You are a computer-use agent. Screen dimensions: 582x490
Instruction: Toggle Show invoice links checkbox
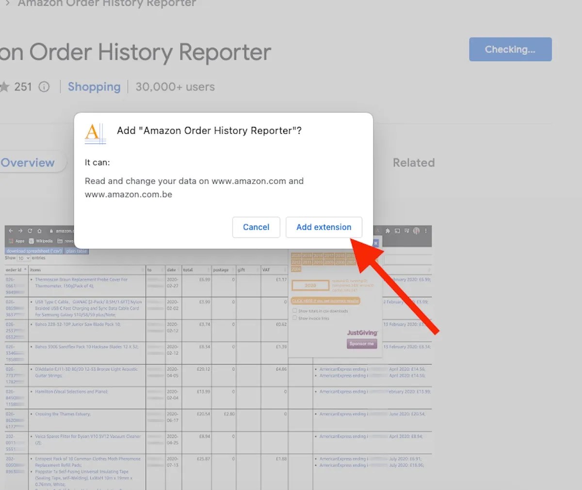point(294,318)
